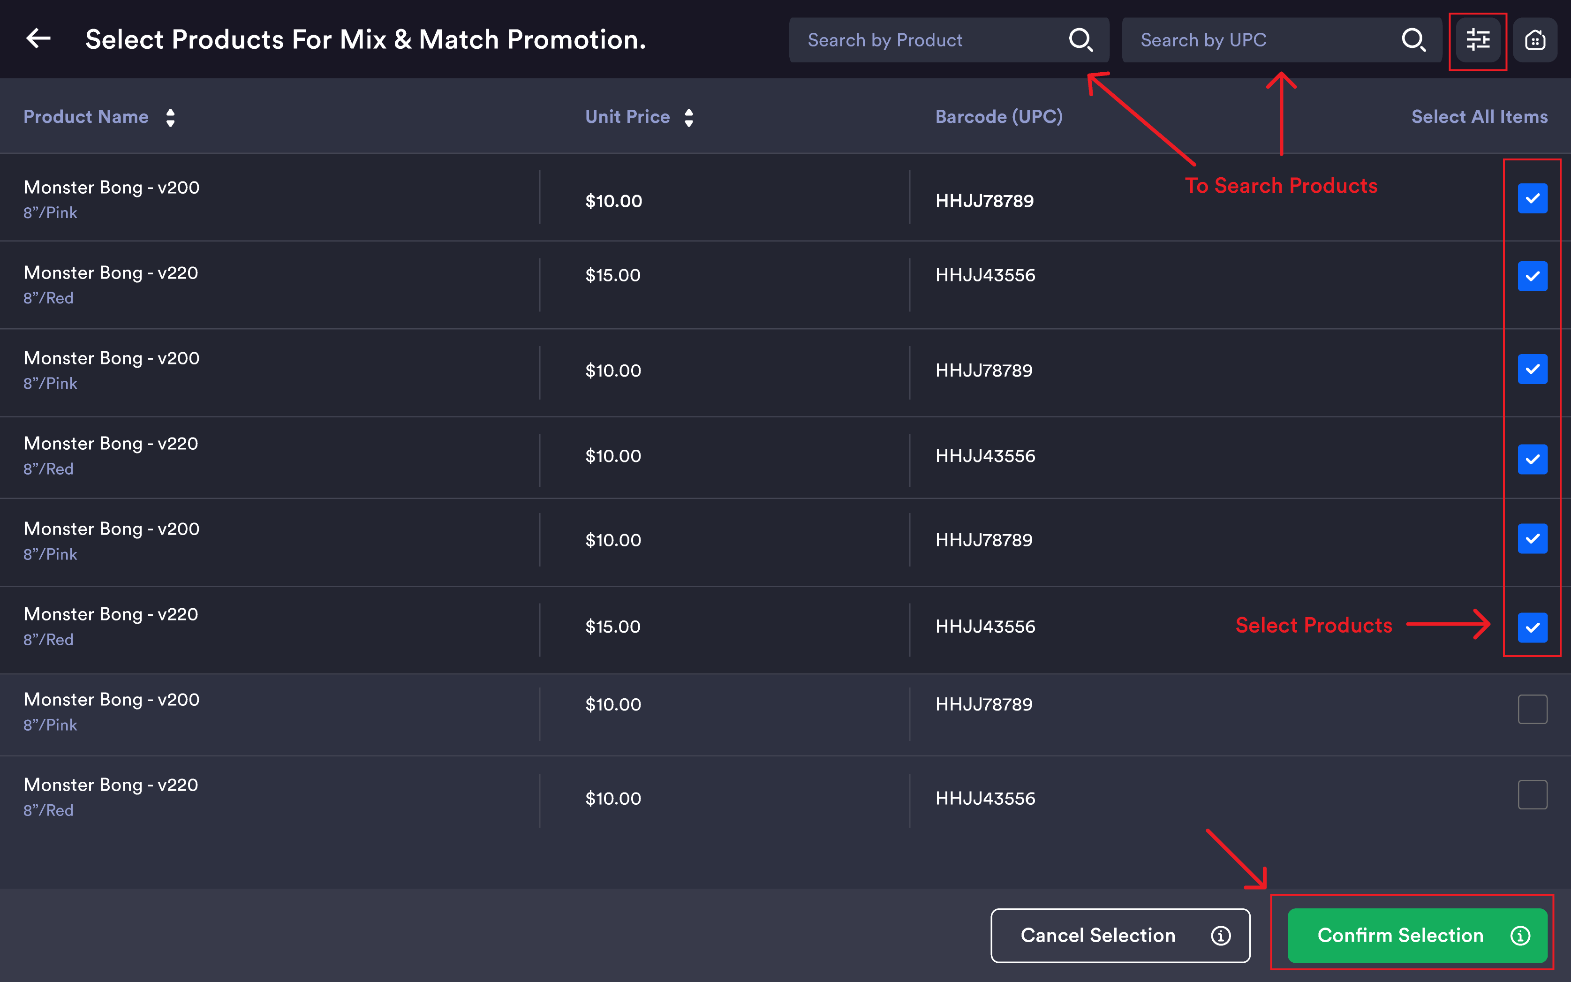Click the magnifier icon in Search by UPC
Image resolution: width=1571 pixels, height=982 pixels.
coord(1413,39)
